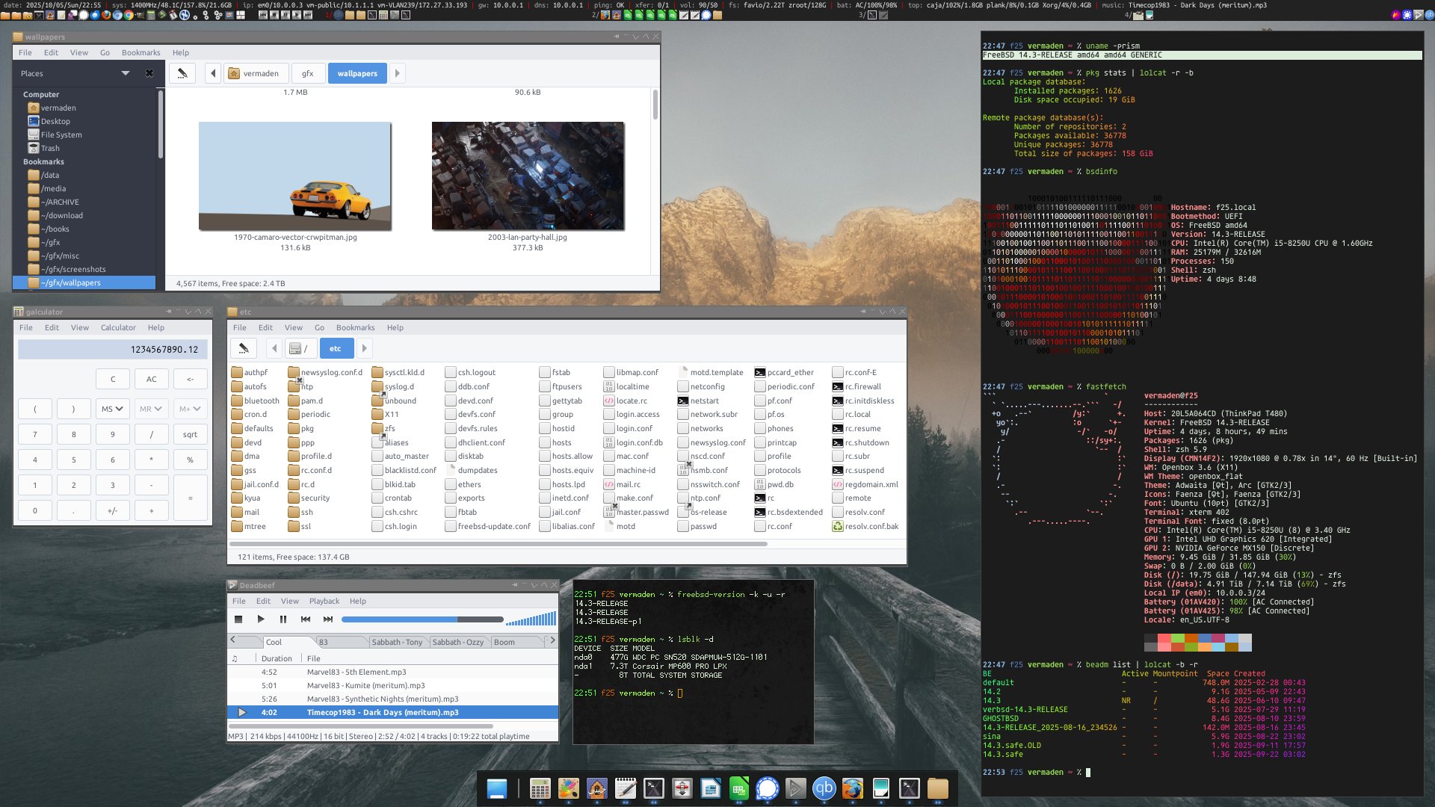Switch to Sabbath - Ozzy playlist tab
The image size is (1435, 807).
pos(457,642)
